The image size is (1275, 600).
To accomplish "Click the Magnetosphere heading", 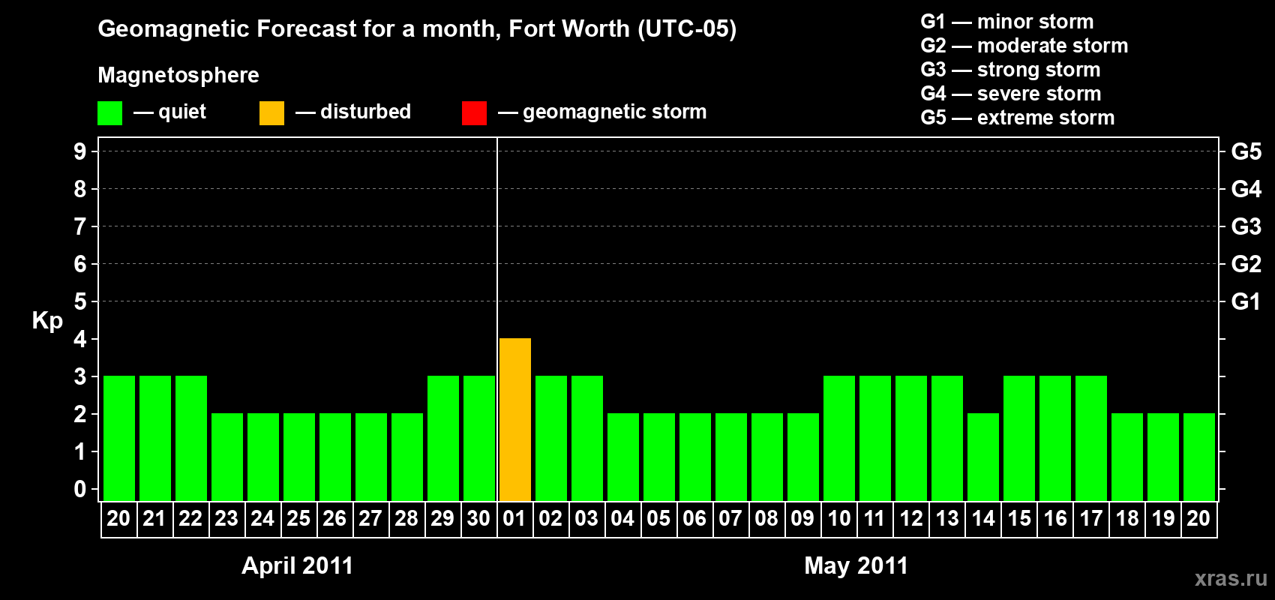I will tap(178, 75).
